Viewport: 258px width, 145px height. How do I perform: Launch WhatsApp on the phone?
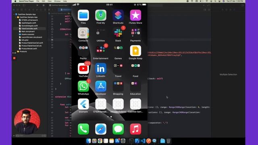pos(83,86)
